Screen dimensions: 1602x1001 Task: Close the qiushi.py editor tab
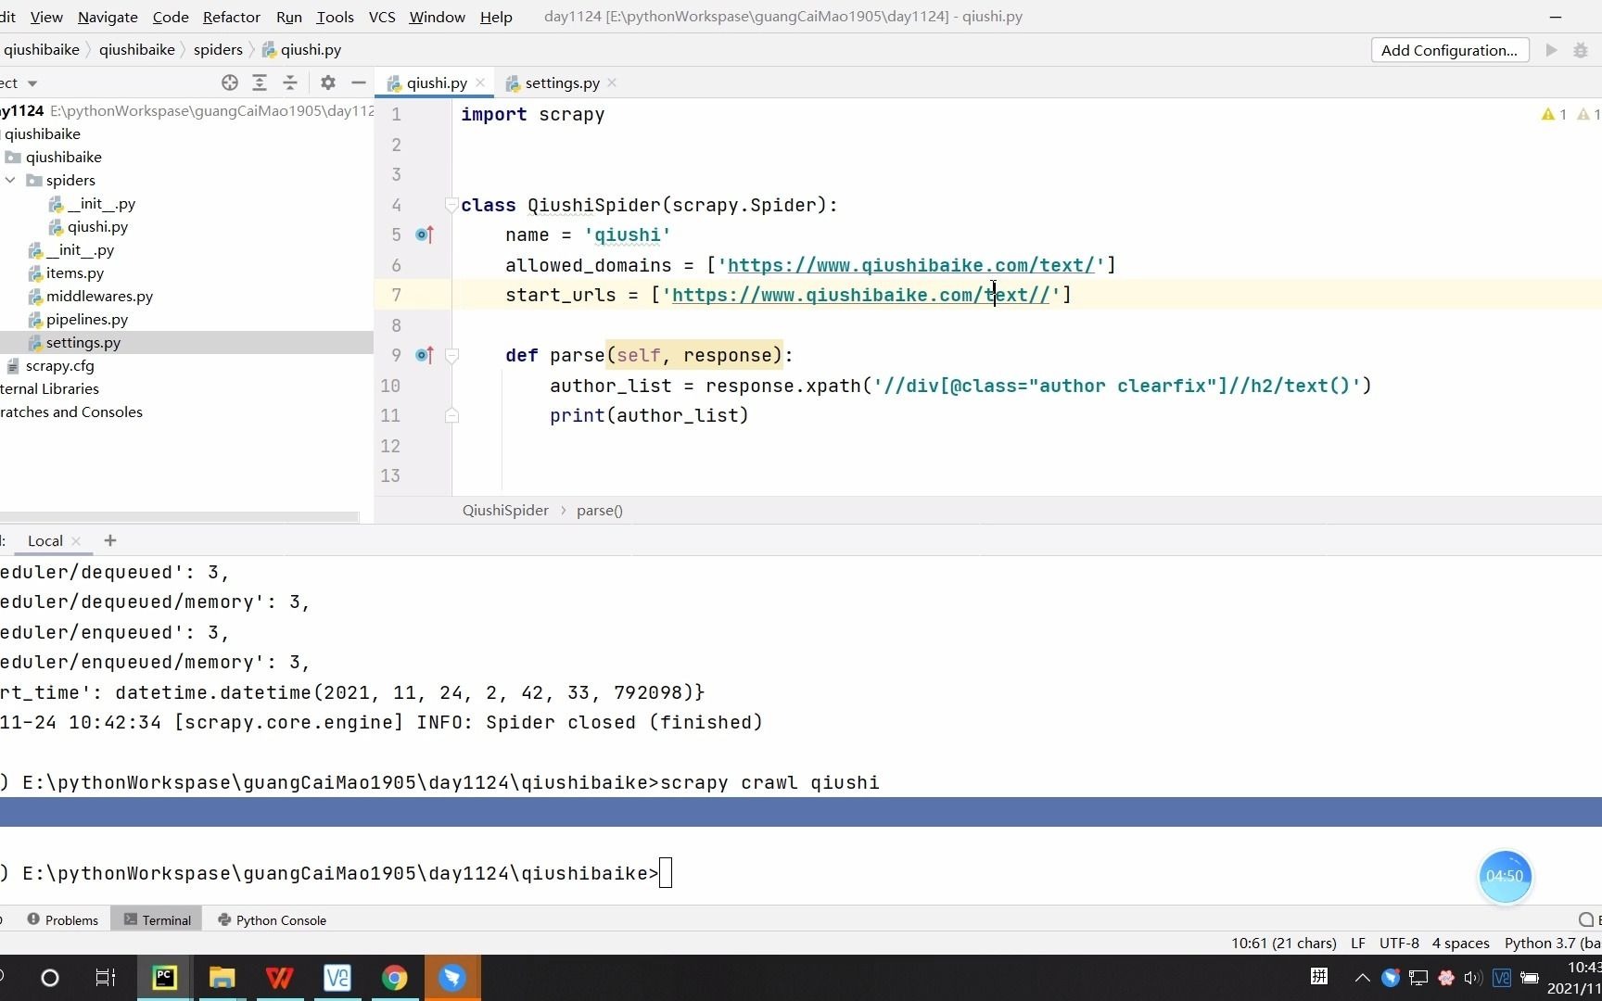point(480,82)
